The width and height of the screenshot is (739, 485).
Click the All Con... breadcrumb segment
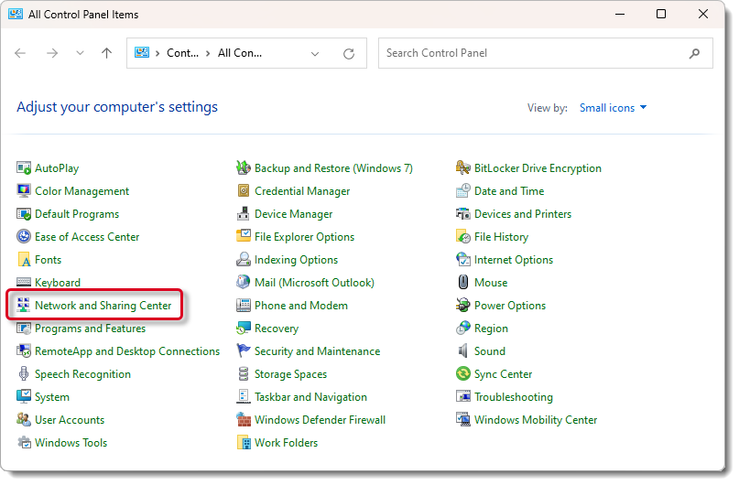click(x=239, y=53)
